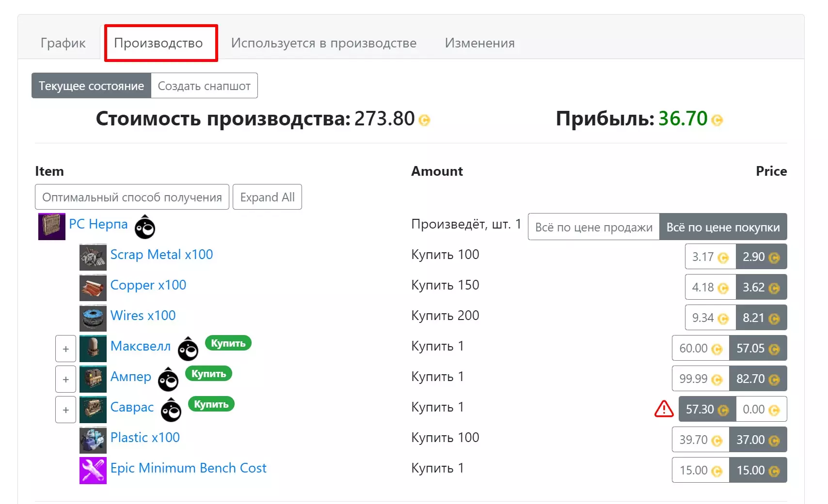Click the Wires item icon

click(x=93, y=318)
